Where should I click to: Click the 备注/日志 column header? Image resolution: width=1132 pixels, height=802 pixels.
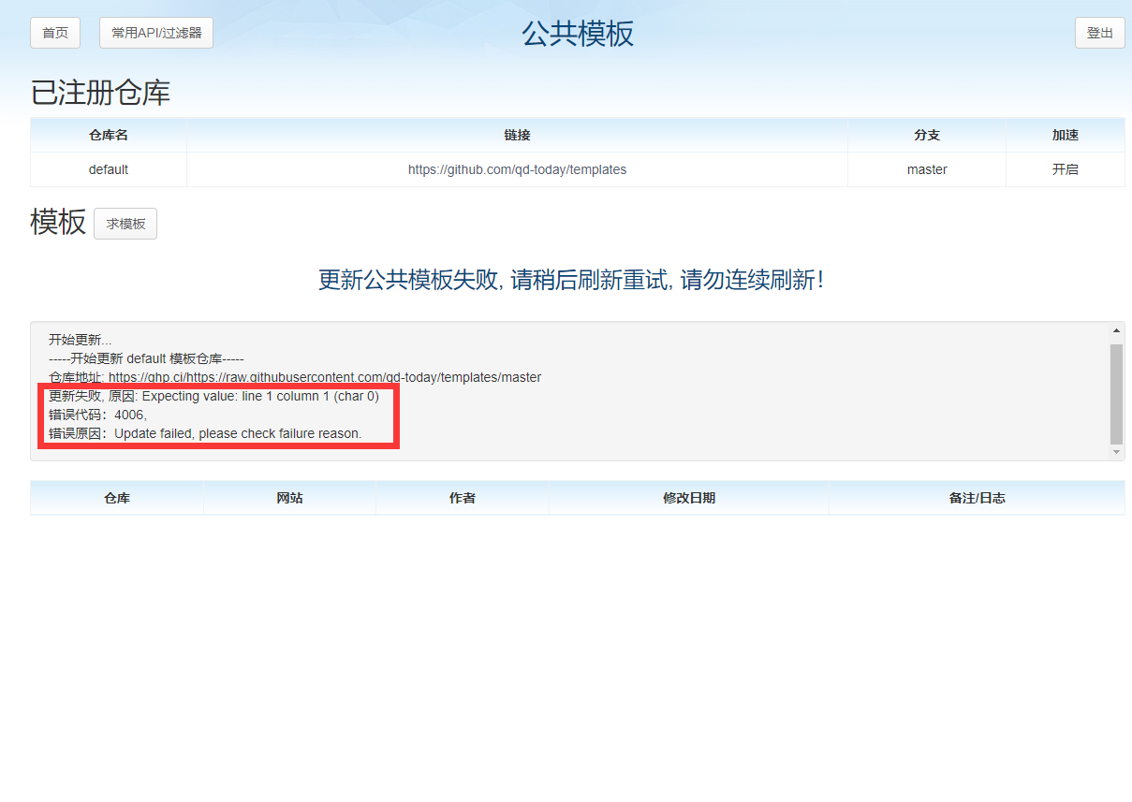coord(977,498)
